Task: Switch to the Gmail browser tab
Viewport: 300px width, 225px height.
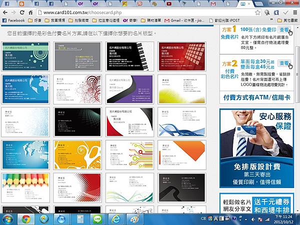Action: click(213, 3)
